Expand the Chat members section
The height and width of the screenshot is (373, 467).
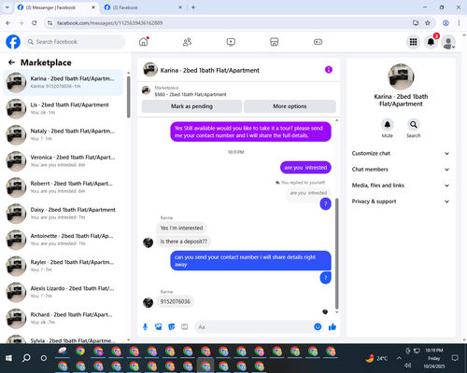[401, 170]
